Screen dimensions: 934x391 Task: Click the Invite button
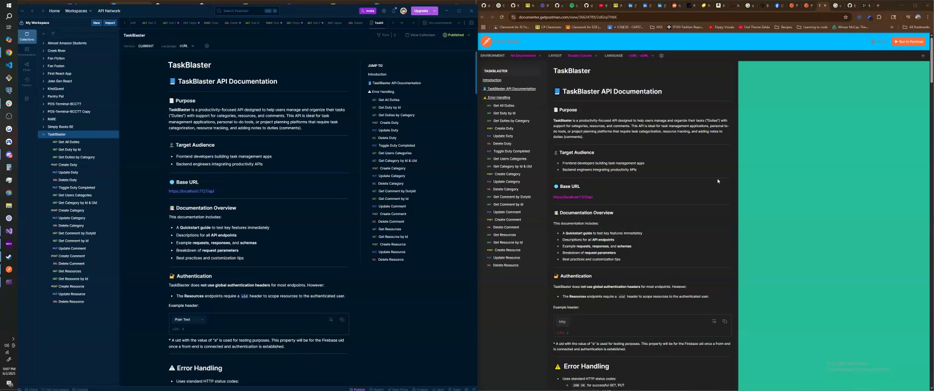tap(368, 11)
